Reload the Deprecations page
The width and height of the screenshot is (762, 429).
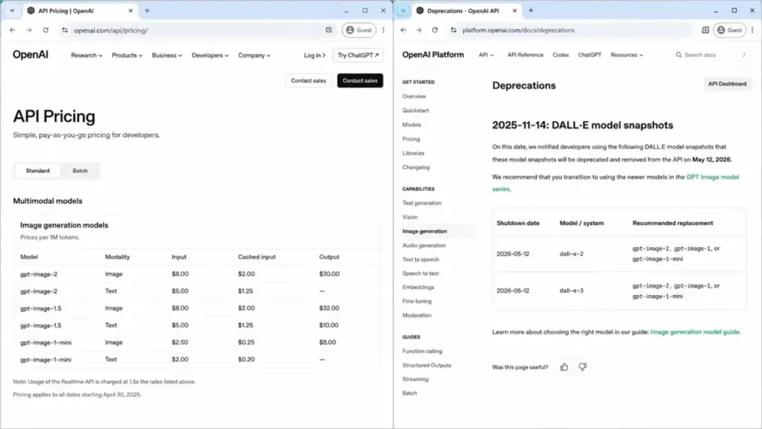435,30
